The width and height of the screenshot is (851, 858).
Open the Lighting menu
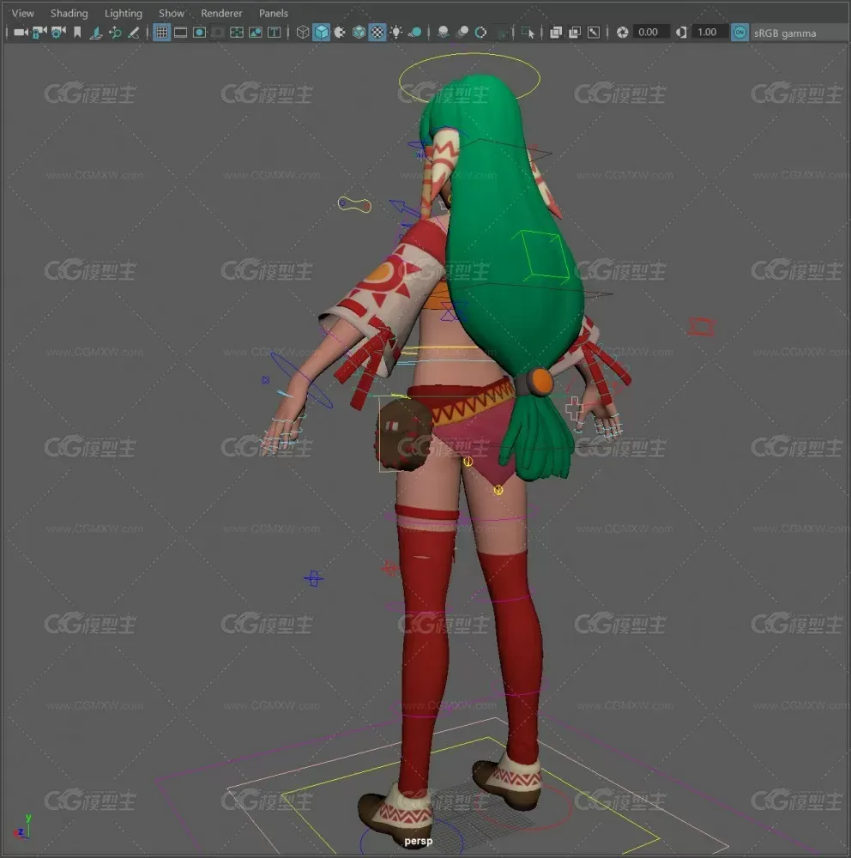pos(124,13)
